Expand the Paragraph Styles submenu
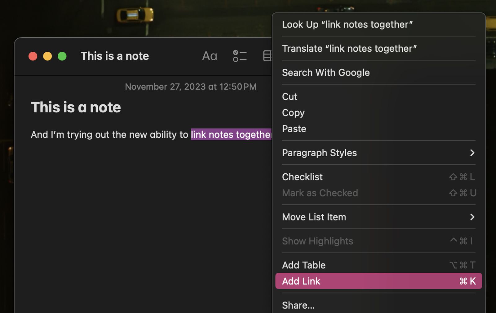Image resolution: width=496 pixels, height=313 pixels. (x=319, y=153)
